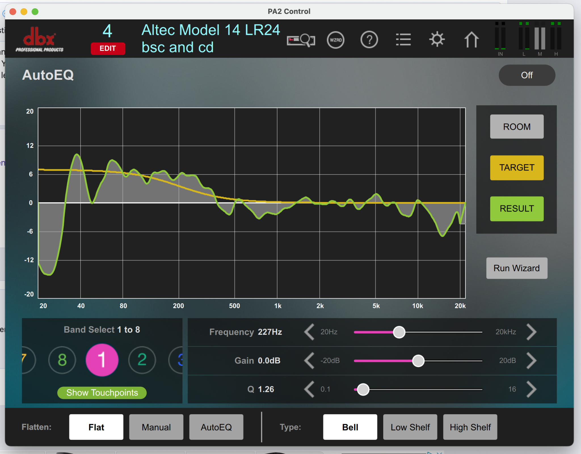Select the Flat flatten mode
This screenshot has height=454, width=581.
point(96,427)
